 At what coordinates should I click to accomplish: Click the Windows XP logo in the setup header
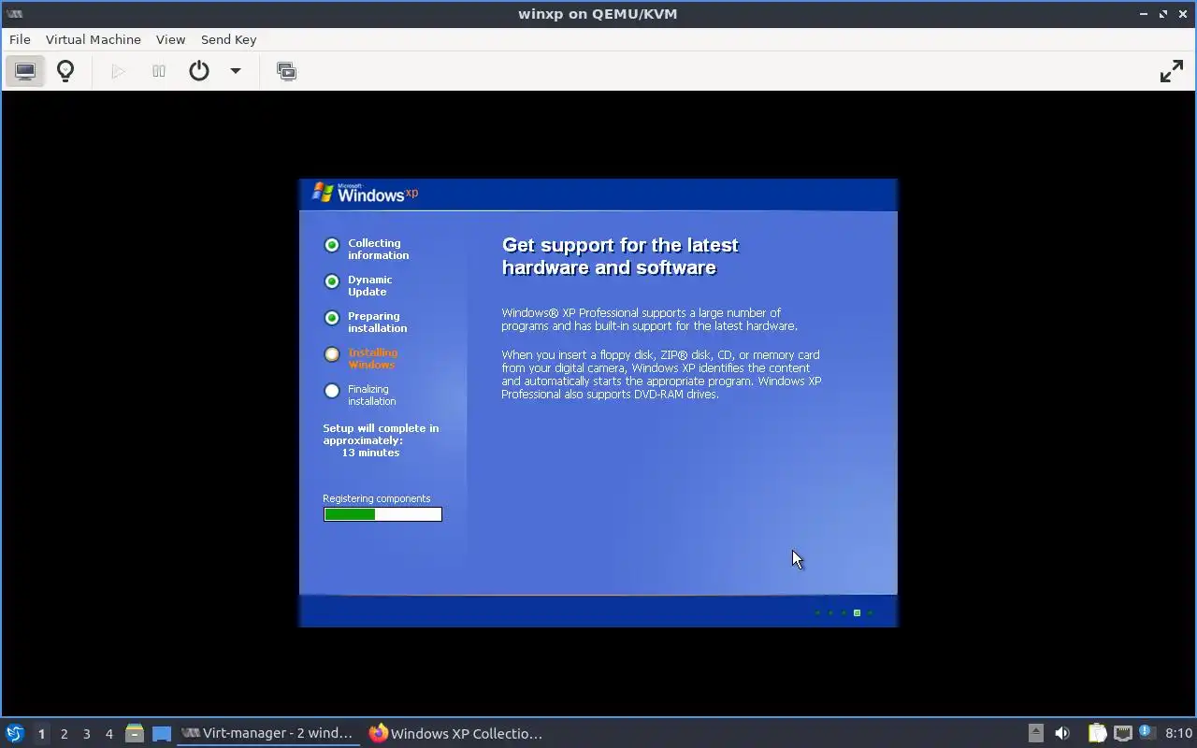365,193
